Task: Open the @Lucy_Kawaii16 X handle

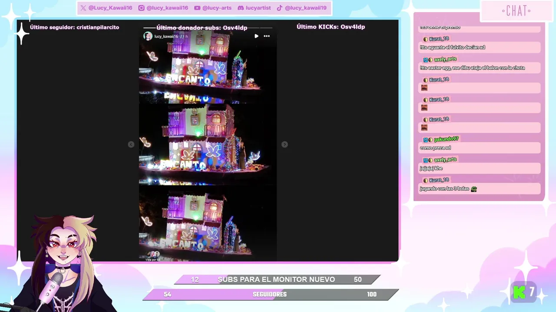Action: tap(110, 8)
